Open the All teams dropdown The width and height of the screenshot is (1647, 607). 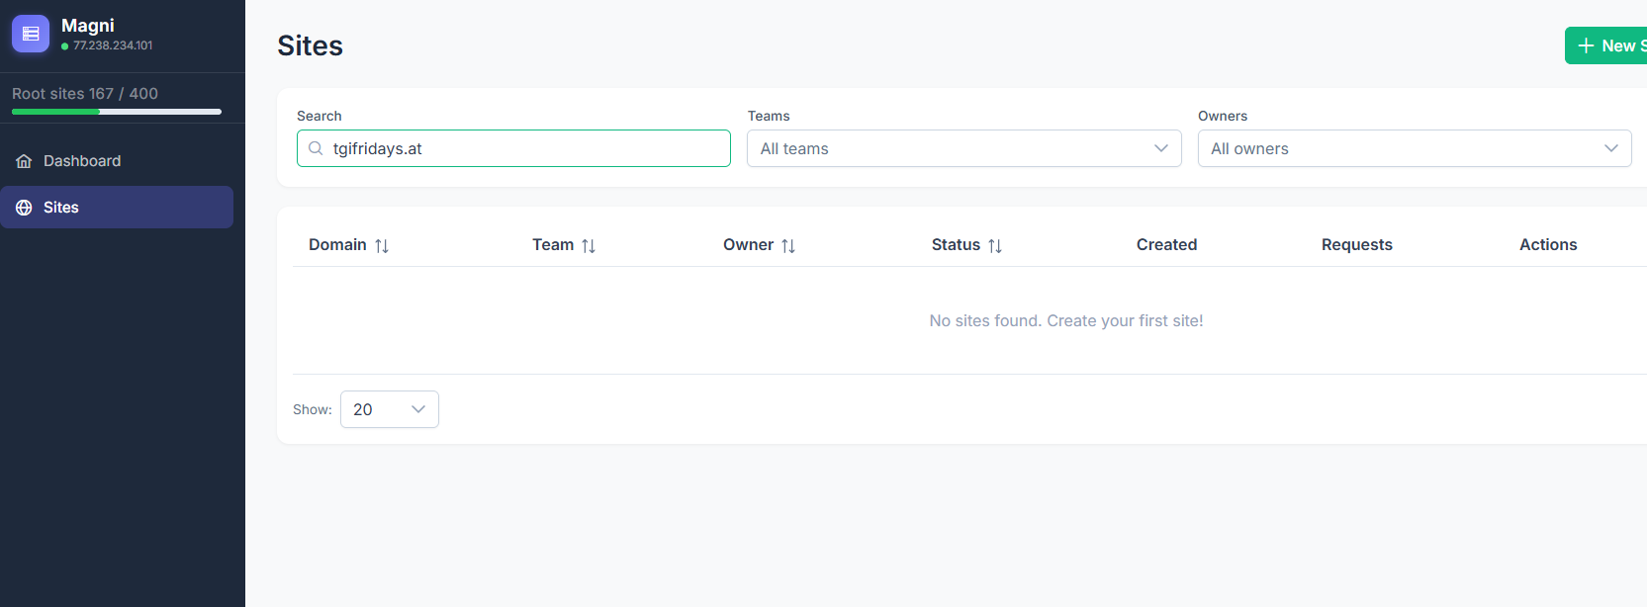tap(964, 148)
